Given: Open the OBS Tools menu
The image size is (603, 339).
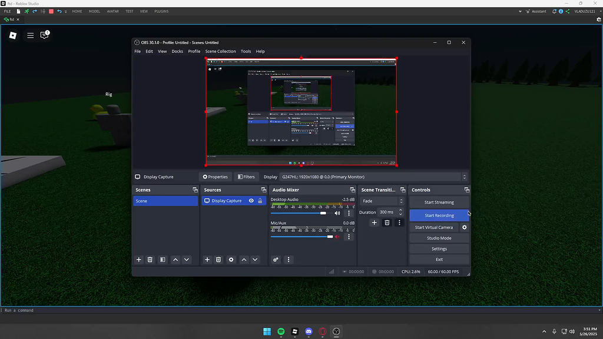Looking at the screenshot, I should coord(246,51).
